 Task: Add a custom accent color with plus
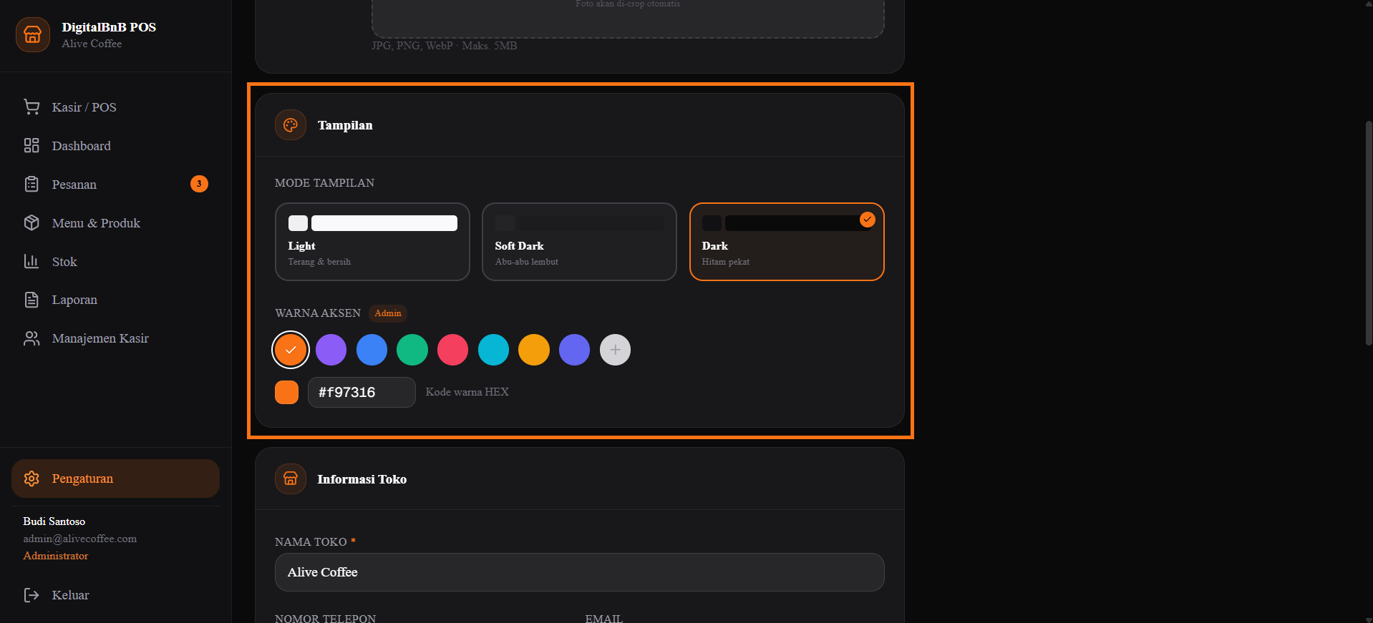(615, 350)
